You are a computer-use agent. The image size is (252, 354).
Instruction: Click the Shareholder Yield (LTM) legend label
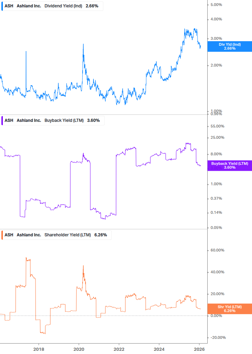pos(67,235)
